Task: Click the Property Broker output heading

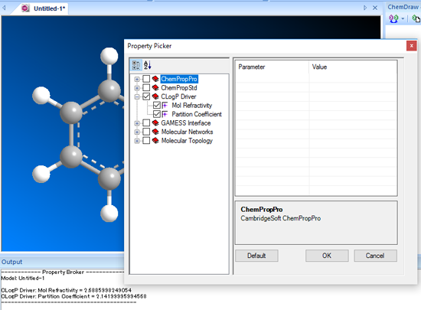Action: pos(63,272)
